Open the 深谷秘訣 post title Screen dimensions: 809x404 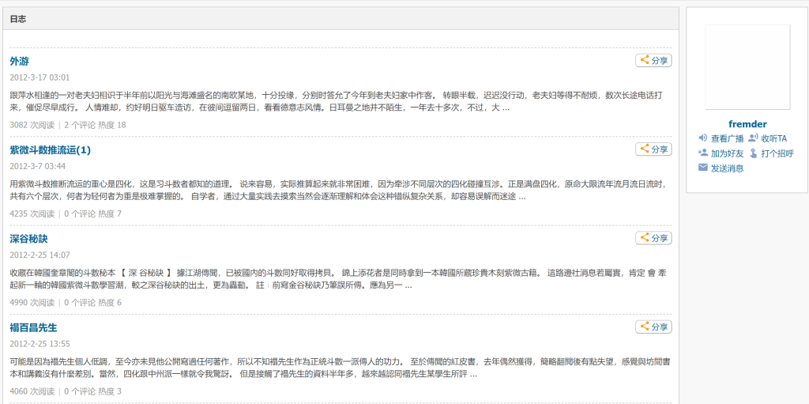[28, 239]
